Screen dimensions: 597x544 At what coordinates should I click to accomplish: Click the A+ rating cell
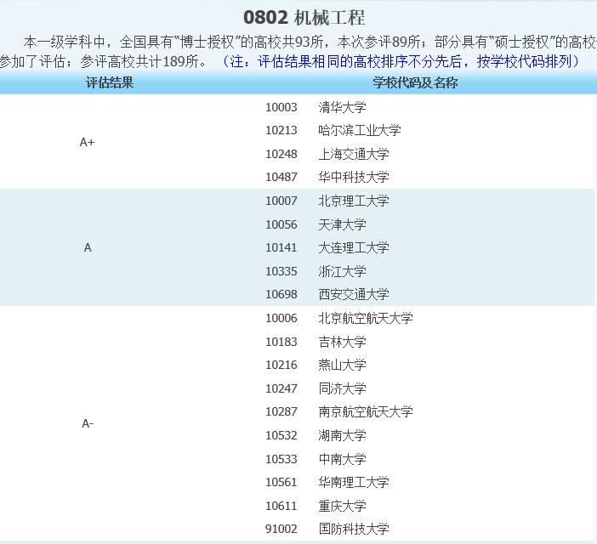[88, 142]
